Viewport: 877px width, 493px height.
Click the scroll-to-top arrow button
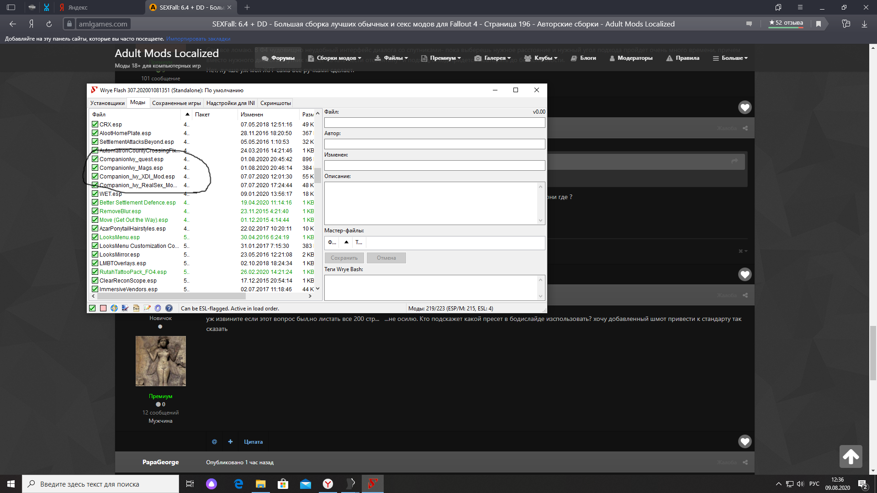pos(851,456)
